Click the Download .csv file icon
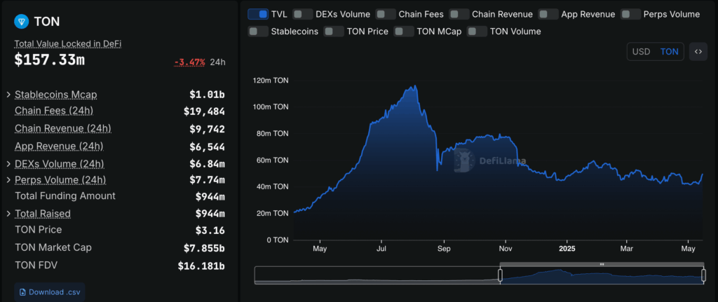The height and width of the screenshot is (302, 718). (x=22, y=292)
